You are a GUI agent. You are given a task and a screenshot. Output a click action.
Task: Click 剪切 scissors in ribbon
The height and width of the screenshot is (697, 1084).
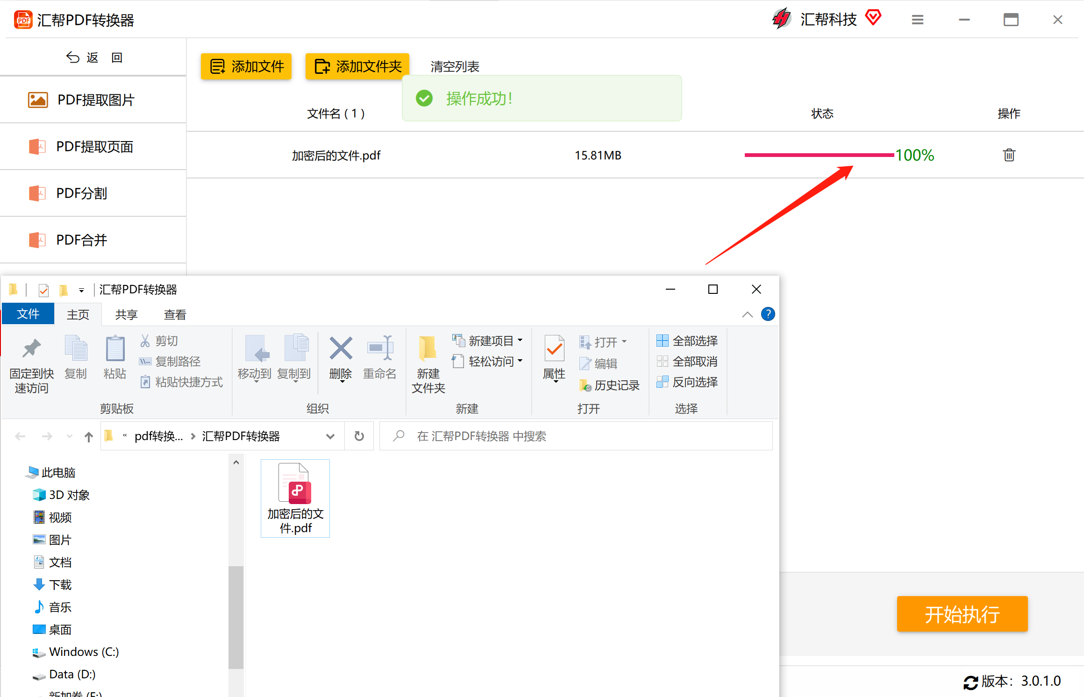pos(159,341)
